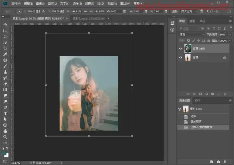
Task: Open the History panel flyout menu
Action: click(x=230, y=101)
